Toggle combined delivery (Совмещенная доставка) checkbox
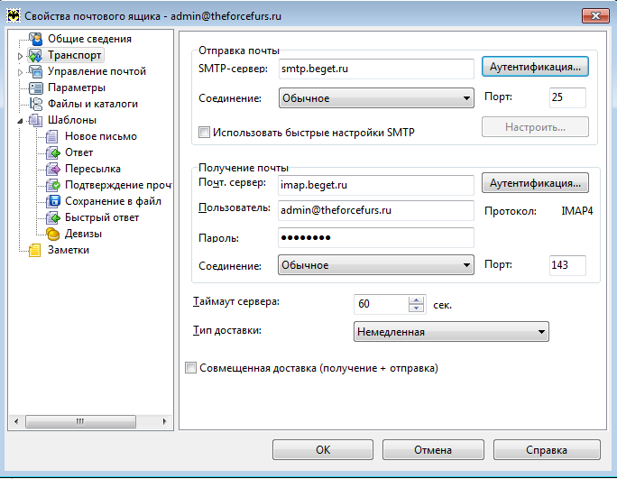The image size is (617, 479). click(190, 368)
